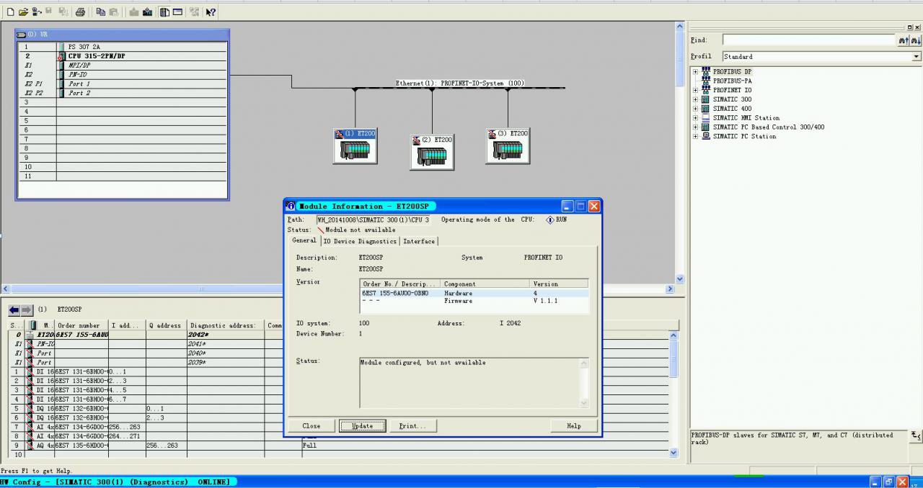Click the New document toolbar icon
This screenshot has width=923, height=488.
pos(10,12)
